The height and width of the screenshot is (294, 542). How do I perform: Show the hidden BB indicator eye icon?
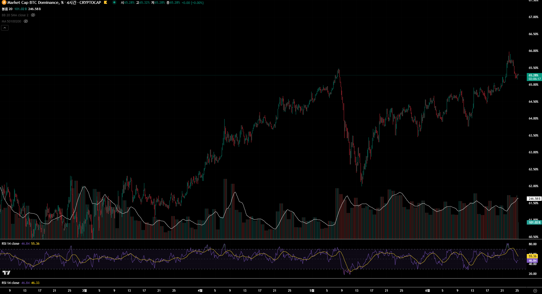[33, 15]
